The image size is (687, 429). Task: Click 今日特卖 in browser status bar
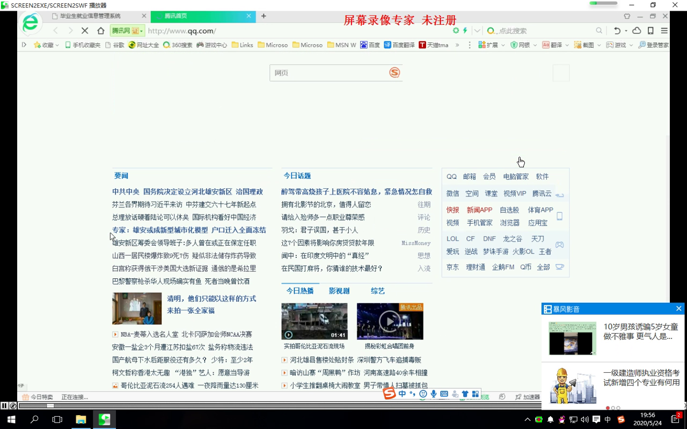38,397
